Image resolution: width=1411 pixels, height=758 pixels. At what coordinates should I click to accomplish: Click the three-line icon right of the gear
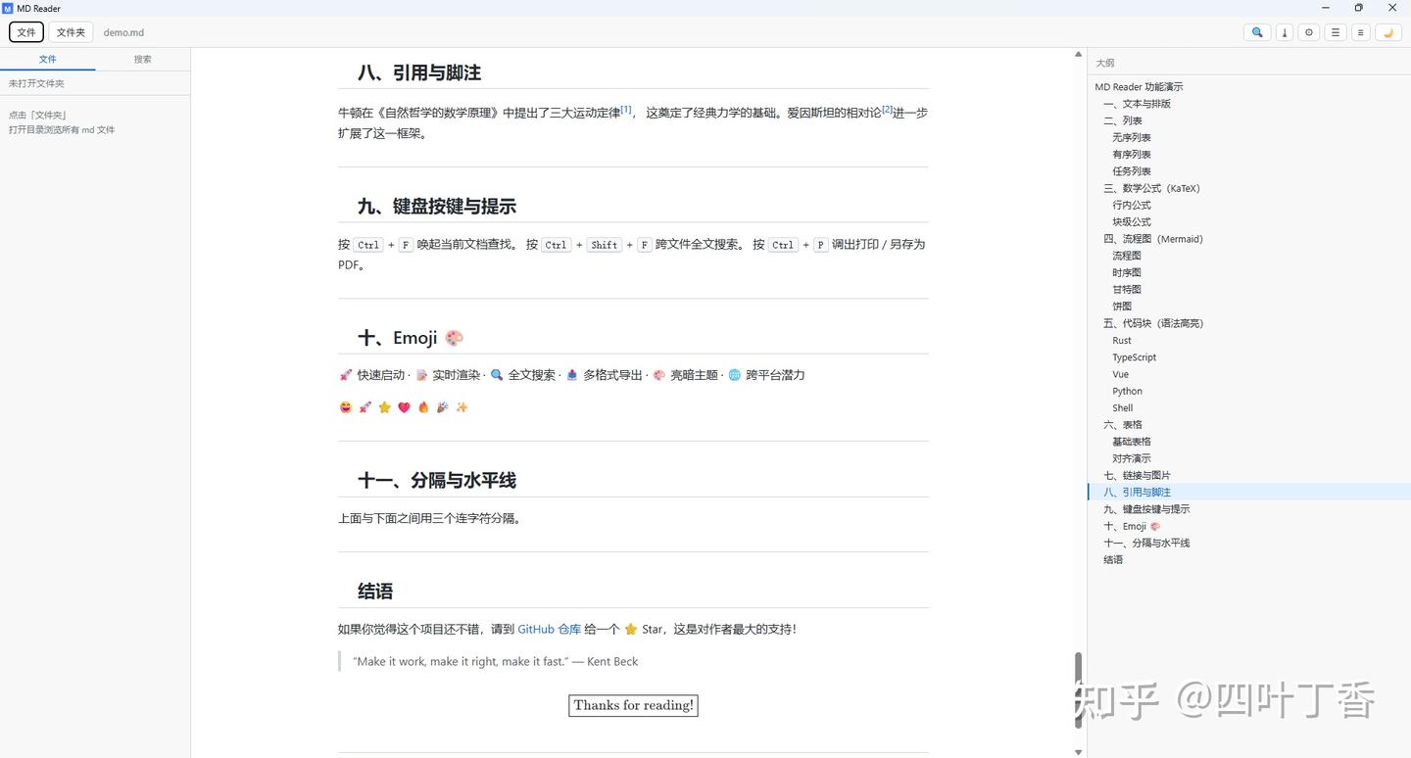point(1335,32)
